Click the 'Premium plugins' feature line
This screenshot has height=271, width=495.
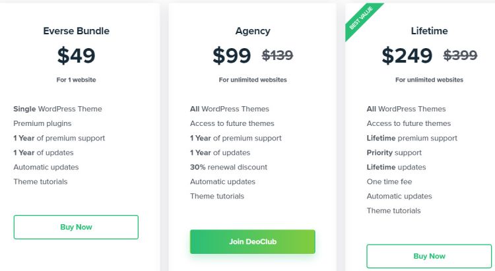click(42, 123)
